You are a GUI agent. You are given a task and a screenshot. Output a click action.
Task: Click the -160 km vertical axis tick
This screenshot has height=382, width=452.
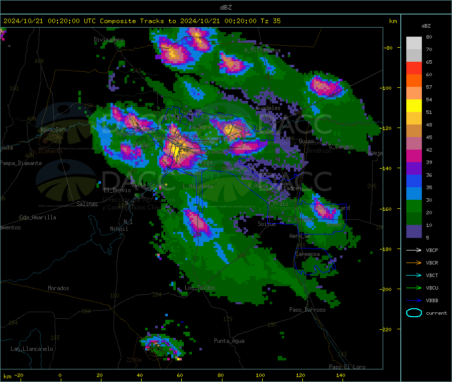click(387, 209)
